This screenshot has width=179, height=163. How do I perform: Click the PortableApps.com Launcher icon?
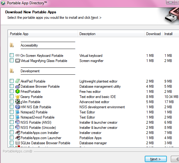click(x=18, y=138)
